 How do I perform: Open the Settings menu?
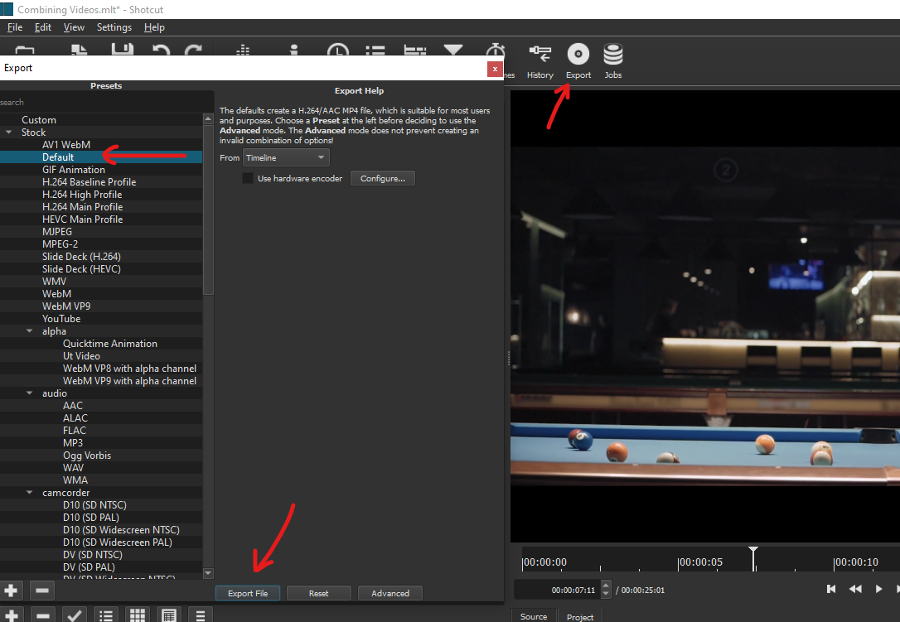(x=114, y=27)
